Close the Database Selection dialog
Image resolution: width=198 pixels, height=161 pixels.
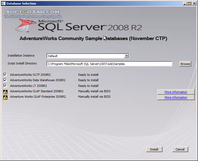194,4
